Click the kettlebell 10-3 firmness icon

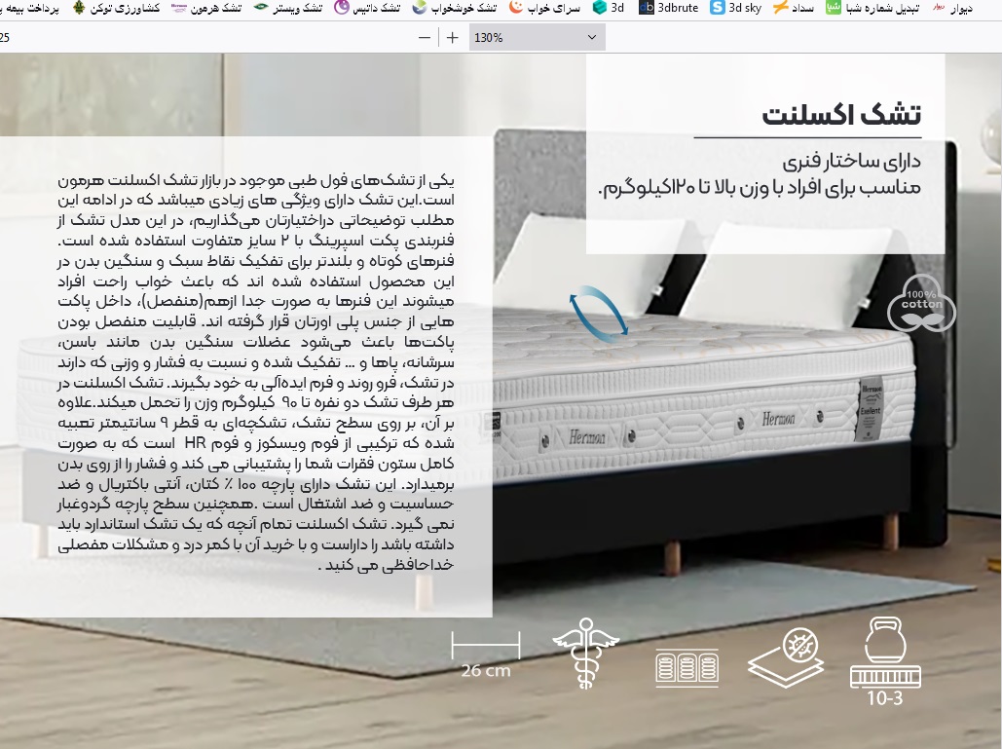[885, 661]
